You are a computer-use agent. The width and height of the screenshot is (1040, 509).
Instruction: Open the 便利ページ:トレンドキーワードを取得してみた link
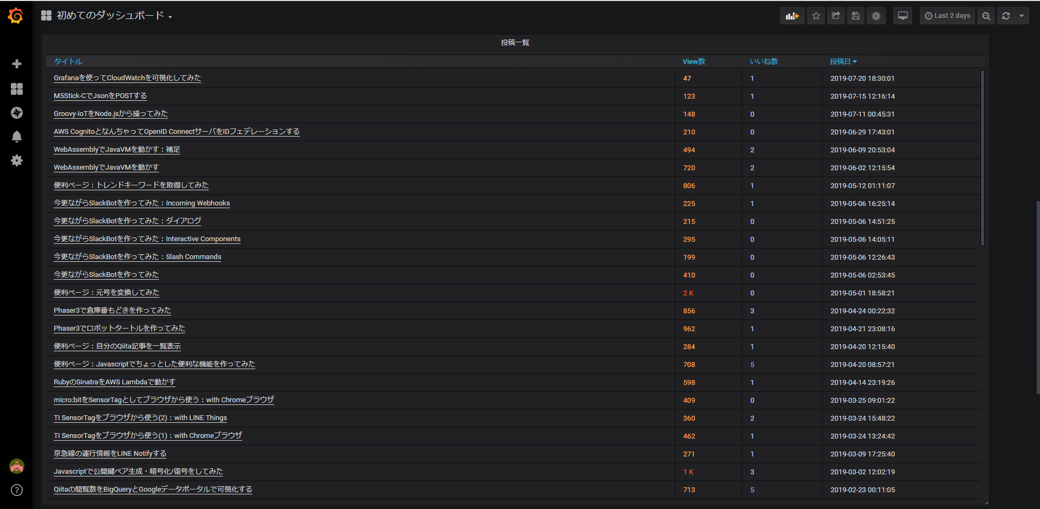[131, 185]
